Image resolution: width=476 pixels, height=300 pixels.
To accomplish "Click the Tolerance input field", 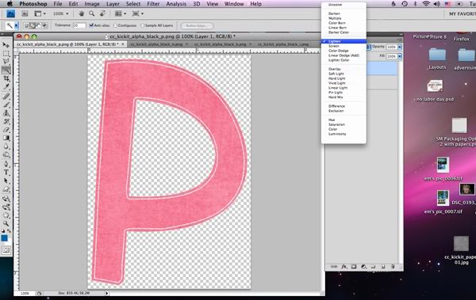I will coord(79,25).
